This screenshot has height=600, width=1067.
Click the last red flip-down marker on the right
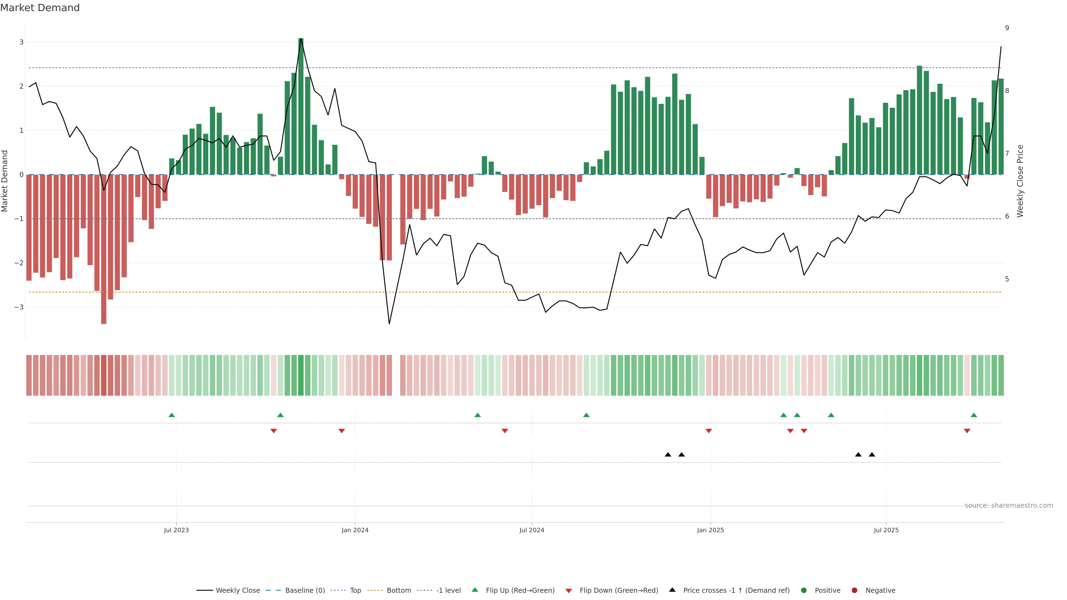(967, 431)
